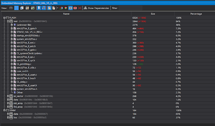215x126 pixels.
Task: Click the Embedded Memory Explorer title bar
Action: (108, 3)
